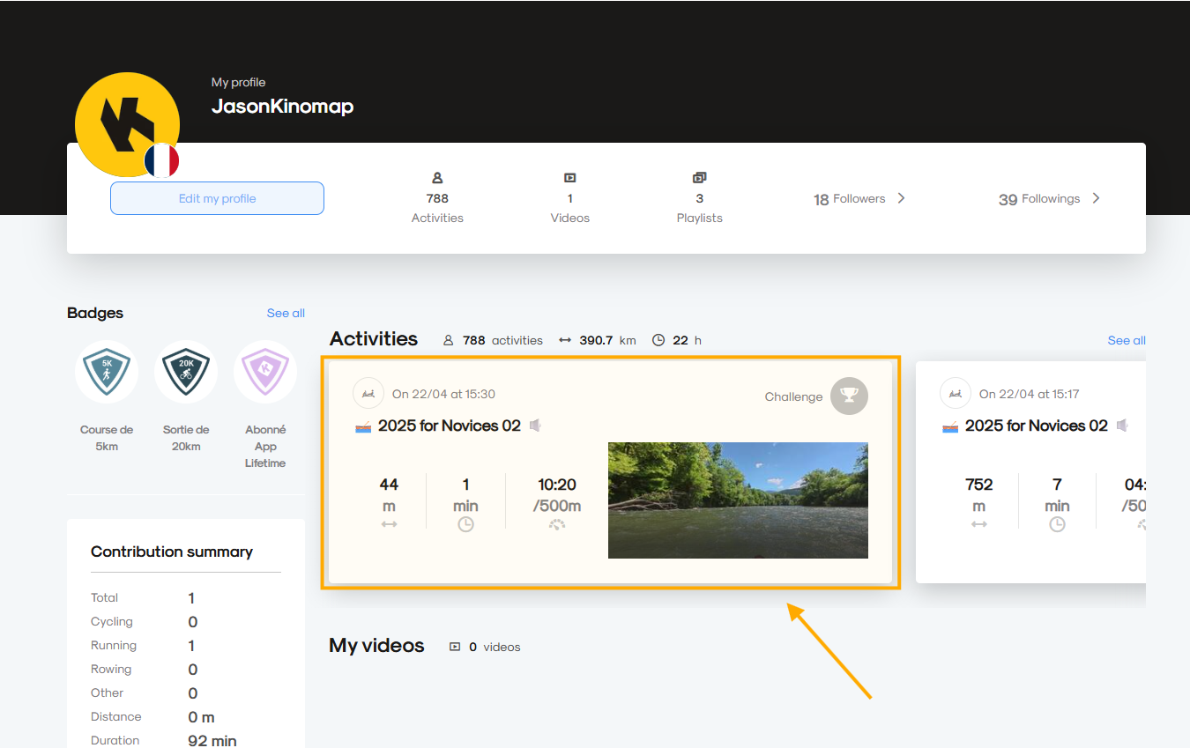
Task: Open the Sortie de 20km badge
Action: (186, 372)
